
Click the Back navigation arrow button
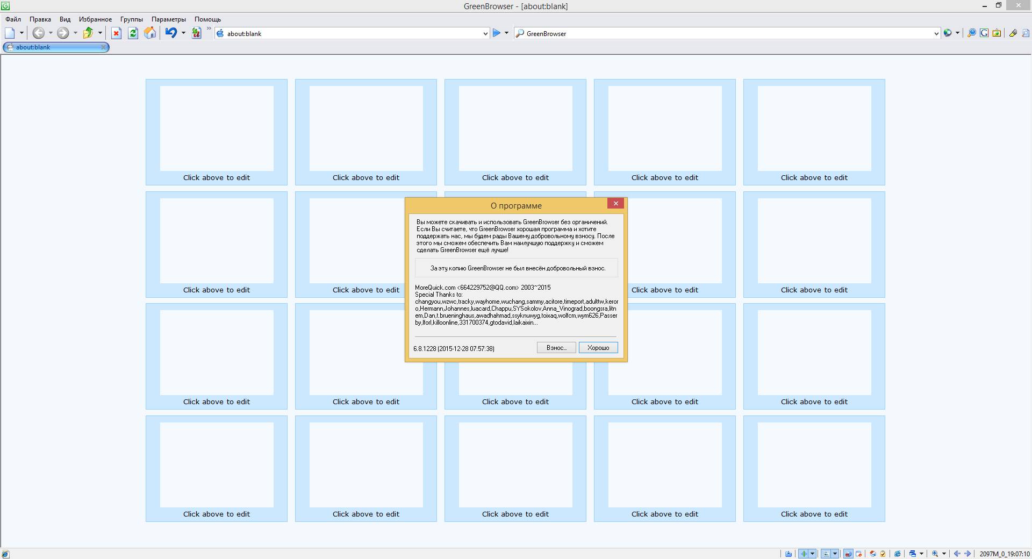click(x=38, y=33)
